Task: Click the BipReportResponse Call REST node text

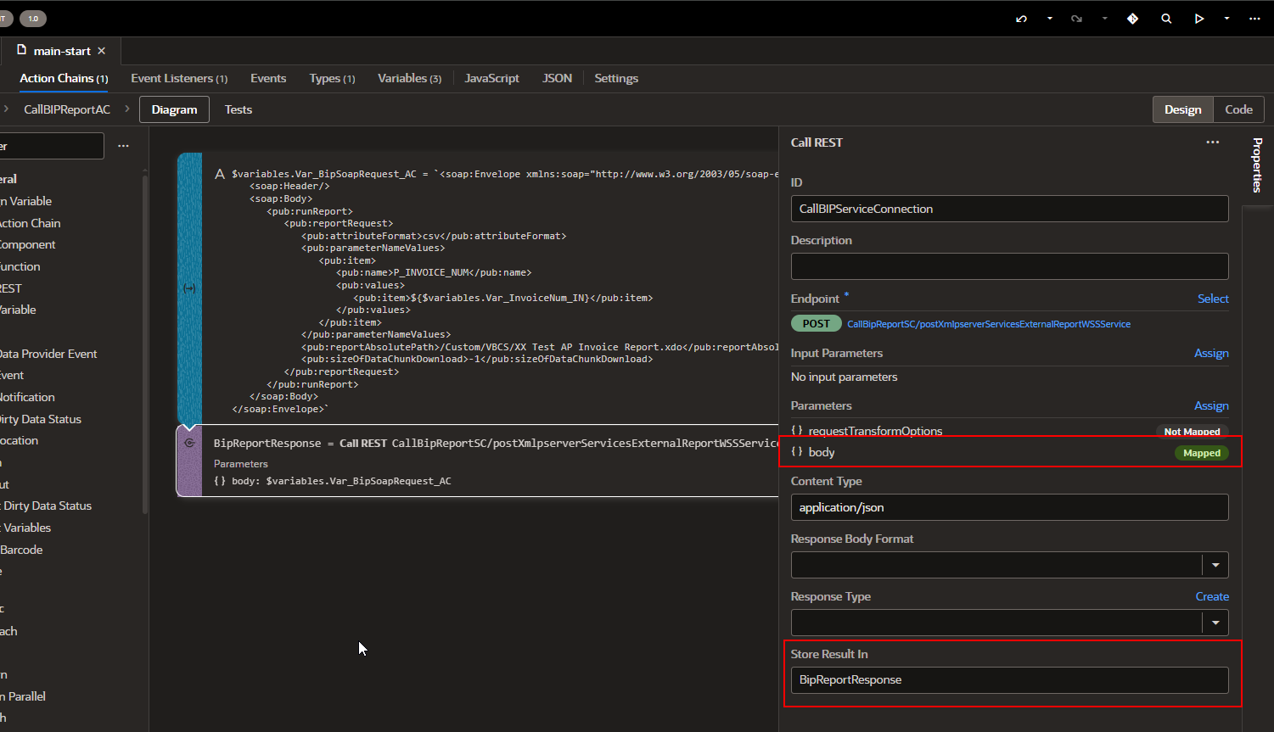Action: coord(496,443)
